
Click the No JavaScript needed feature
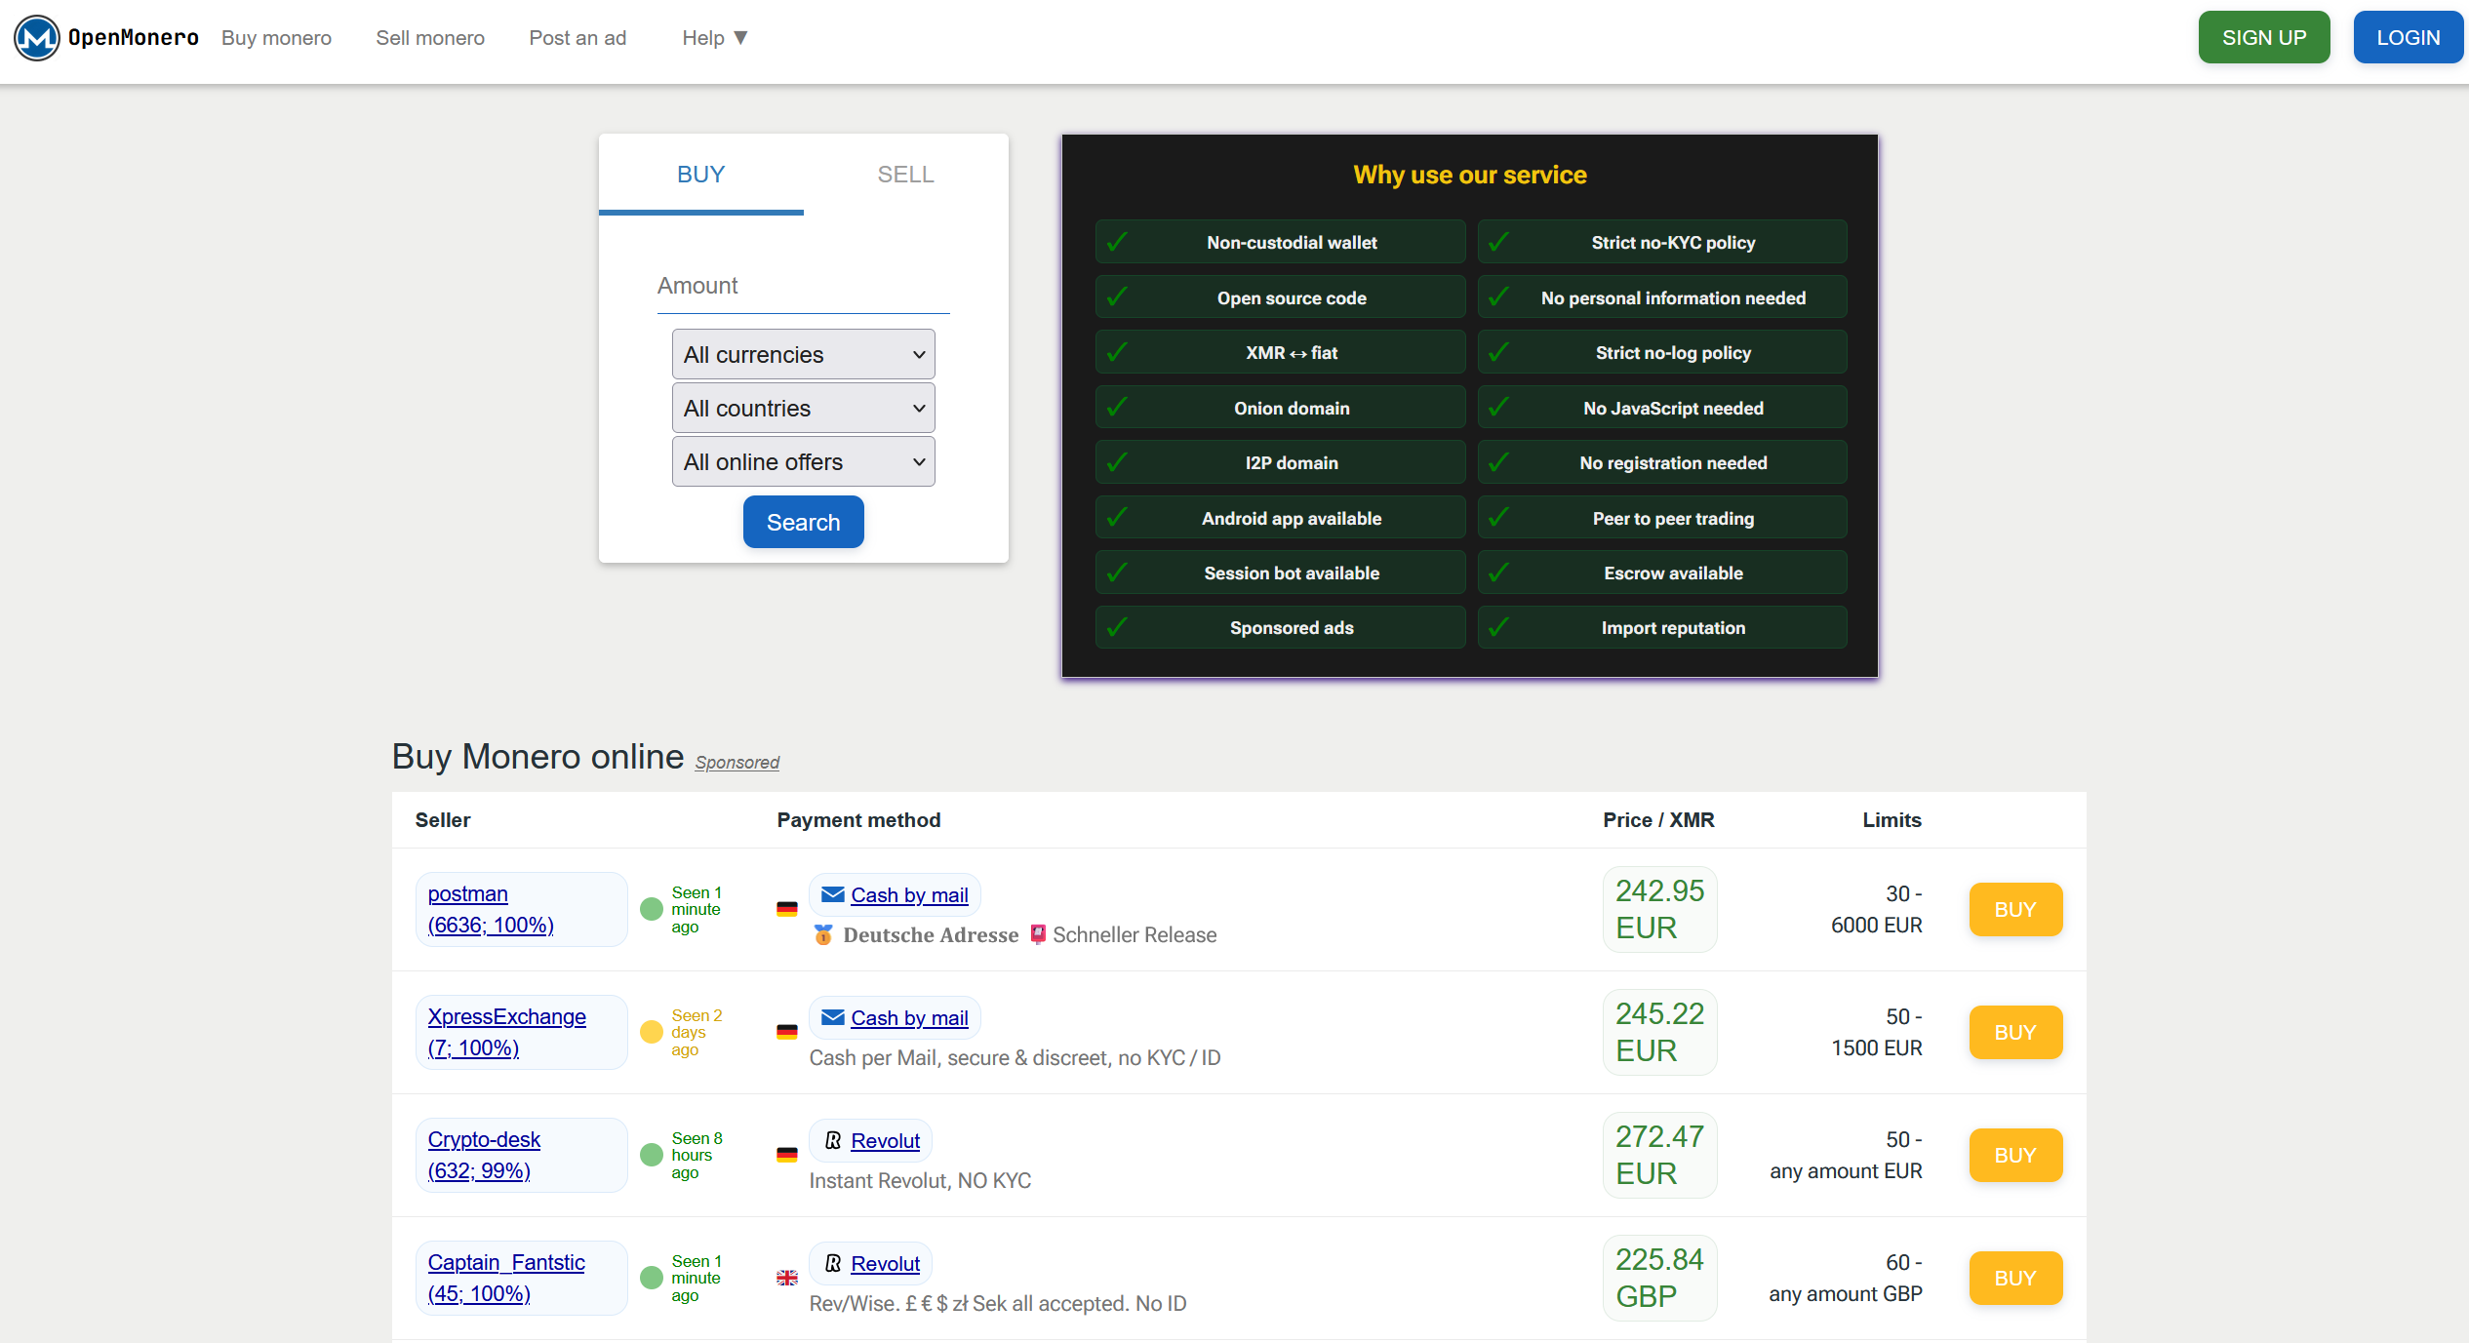click(1662, 408)
